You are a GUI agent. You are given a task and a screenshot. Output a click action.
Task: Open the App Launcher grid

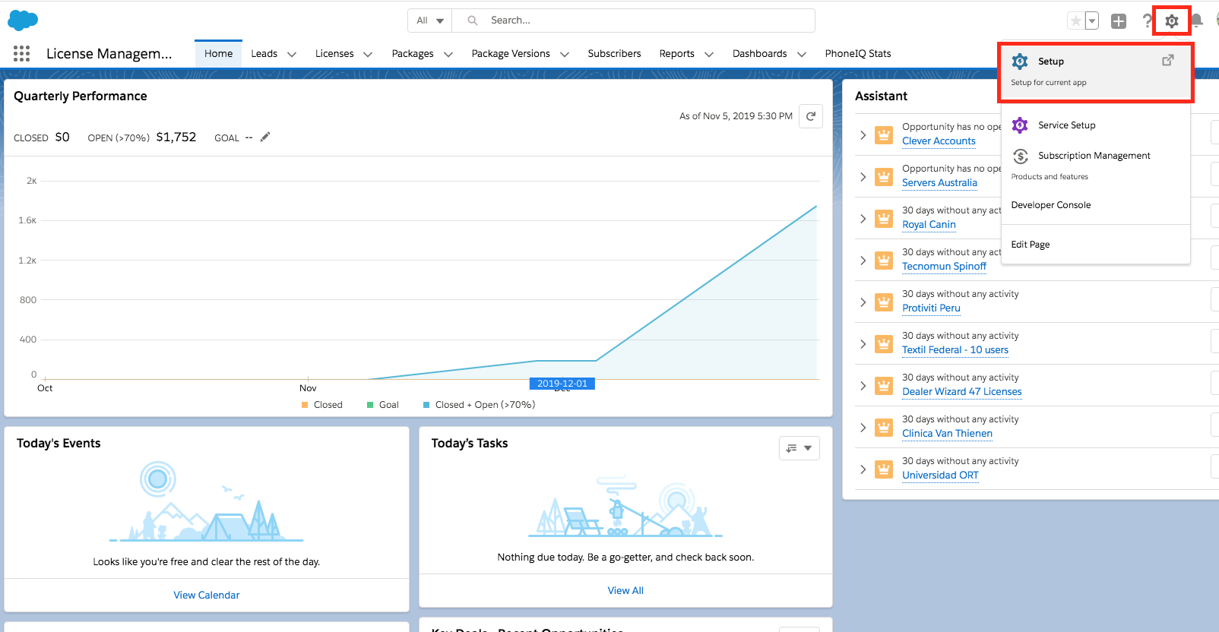click(x=22, y=53)
